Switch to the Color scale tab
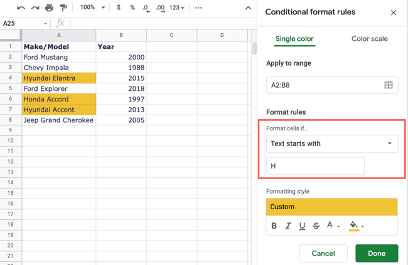The image size is (408, 265). (x=369, y=39)
